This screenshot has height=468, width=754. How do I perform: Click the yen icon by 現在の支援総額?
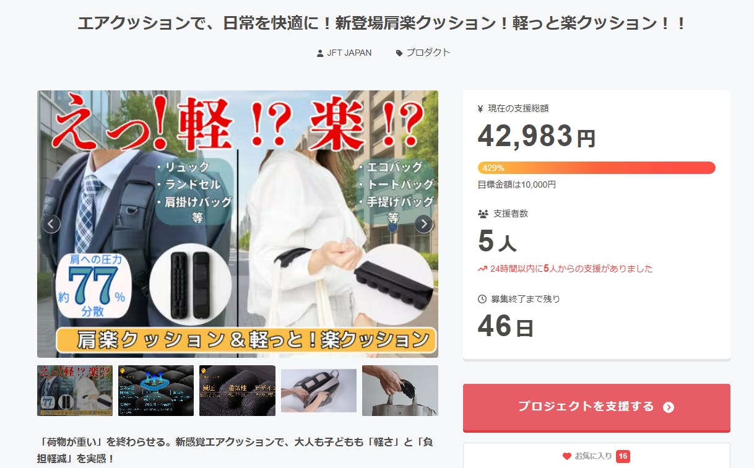(480, 109)
